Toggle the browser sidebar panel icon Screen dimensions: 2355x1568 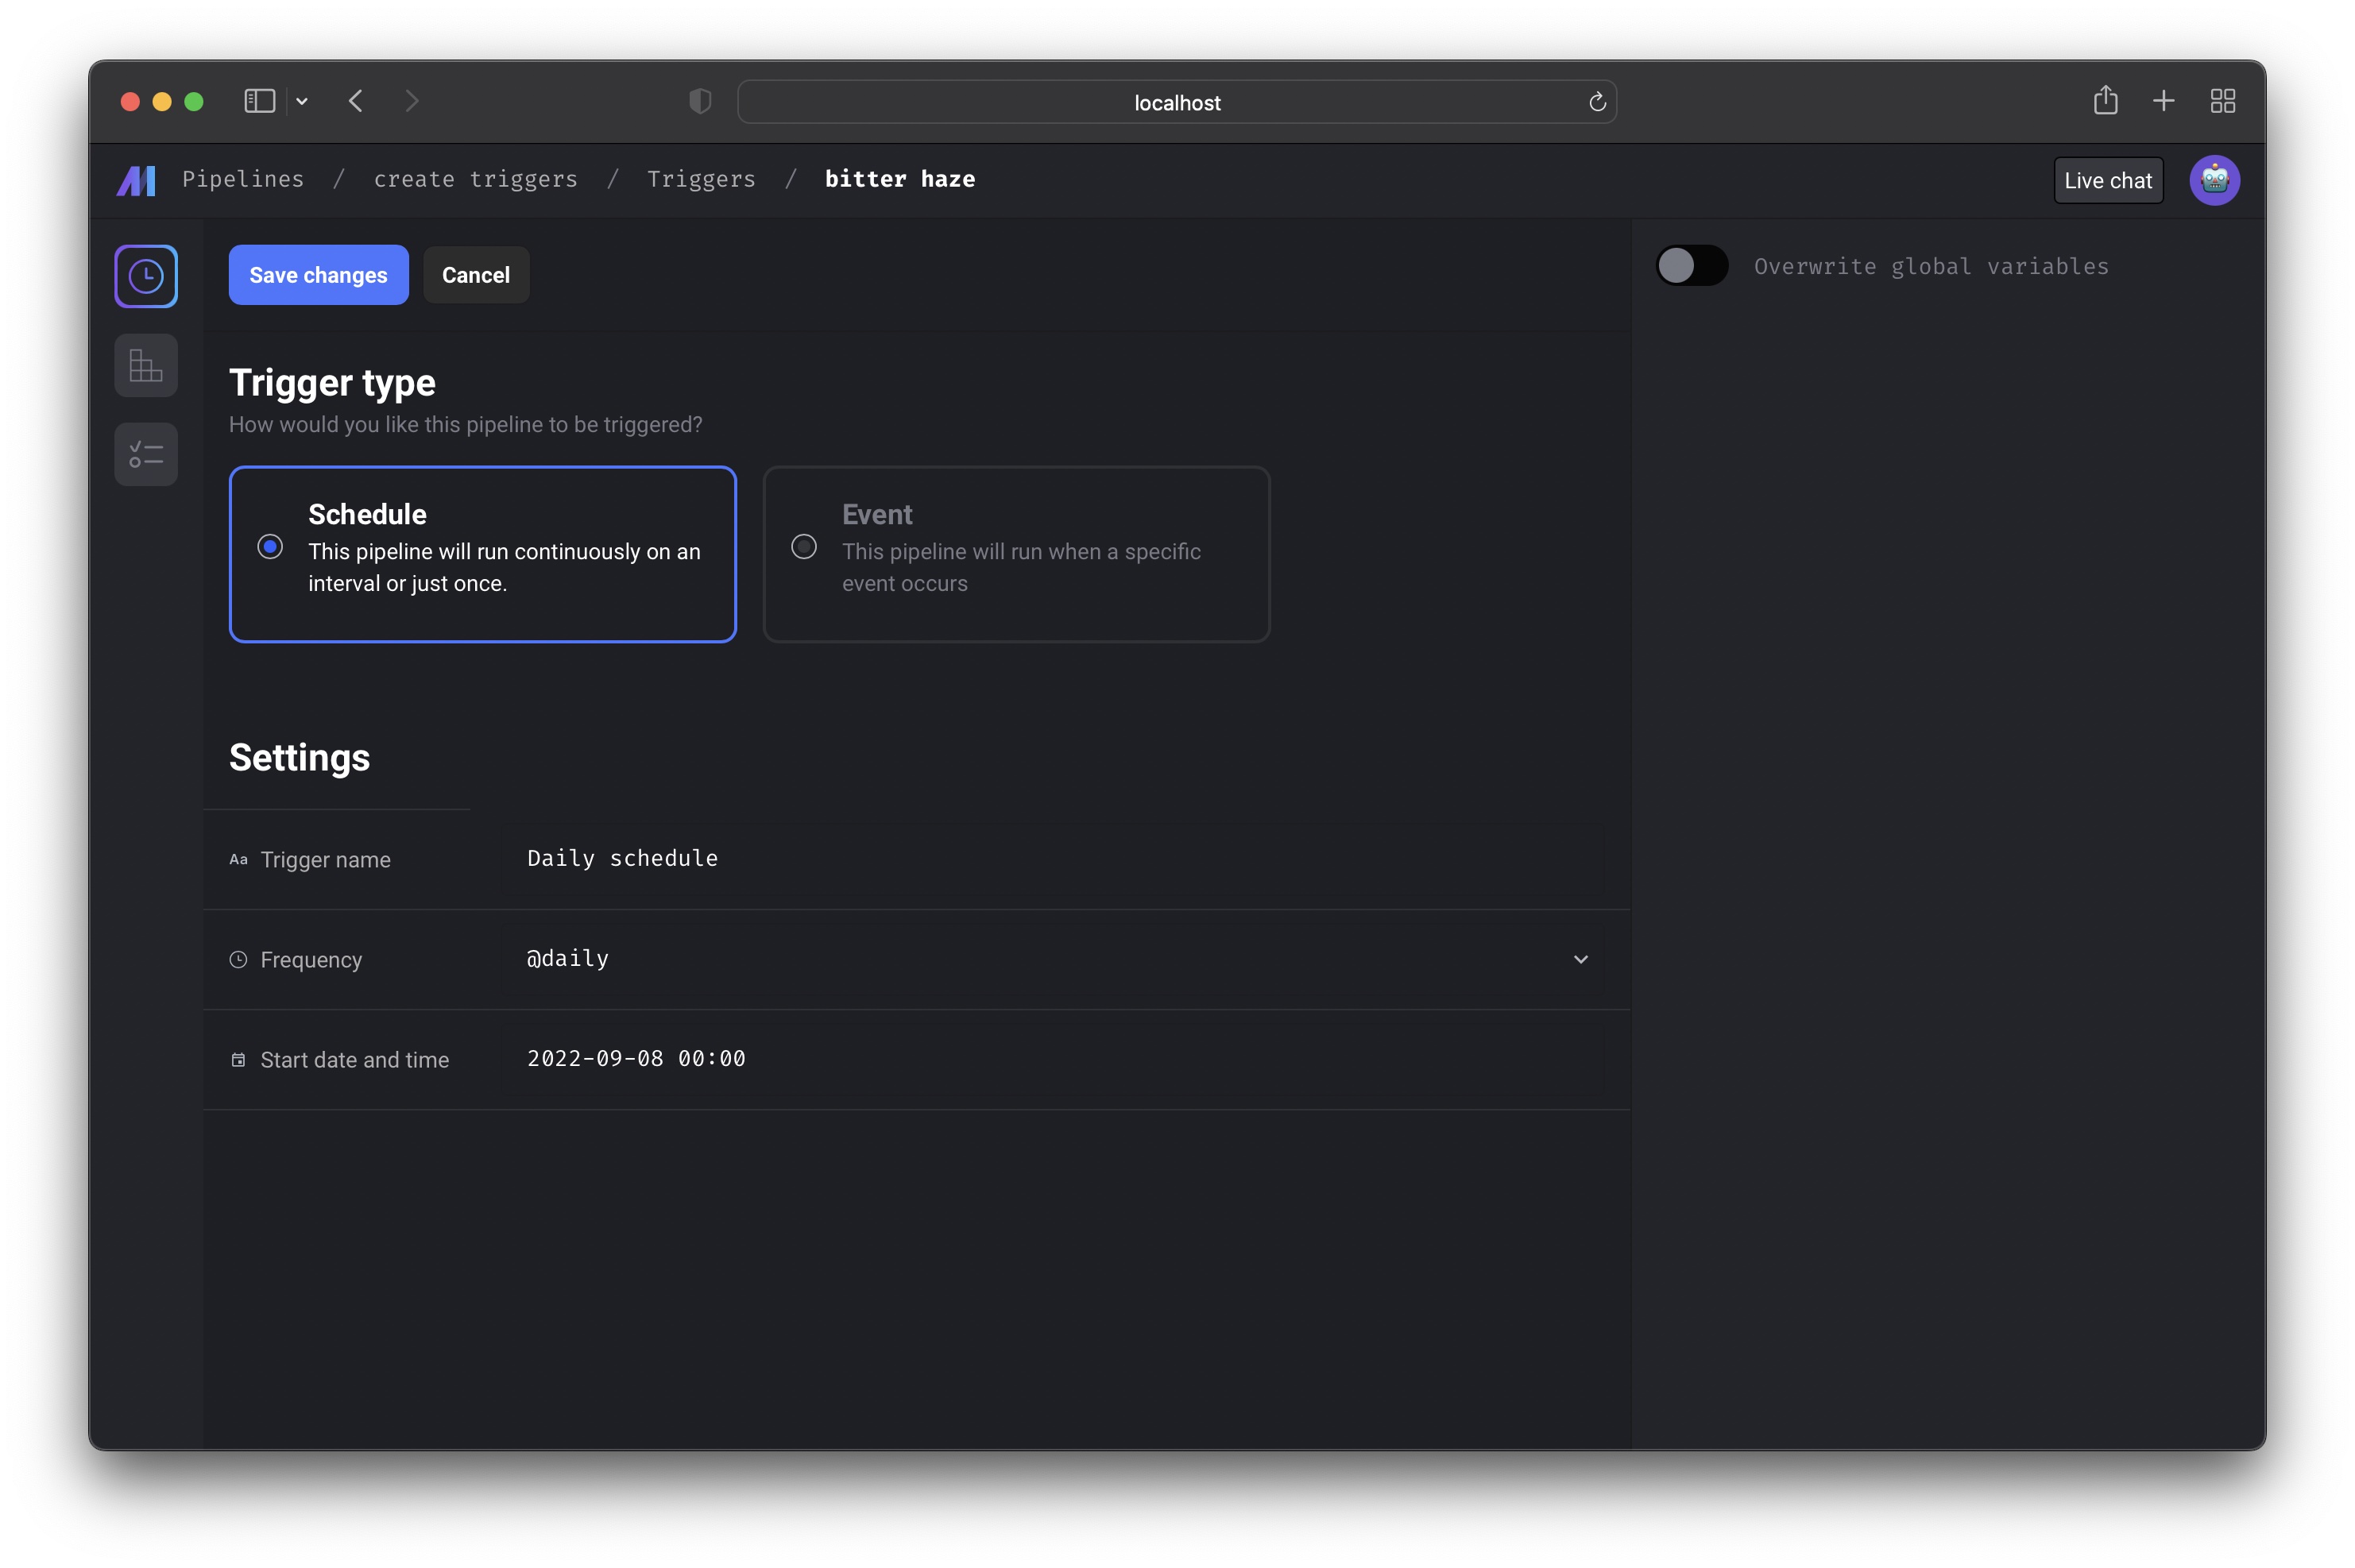[x=260, y=101]
